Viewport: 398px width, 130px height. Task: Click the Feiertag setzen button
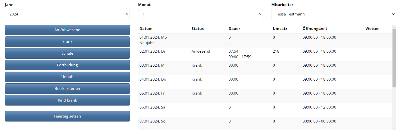[67, 116]
